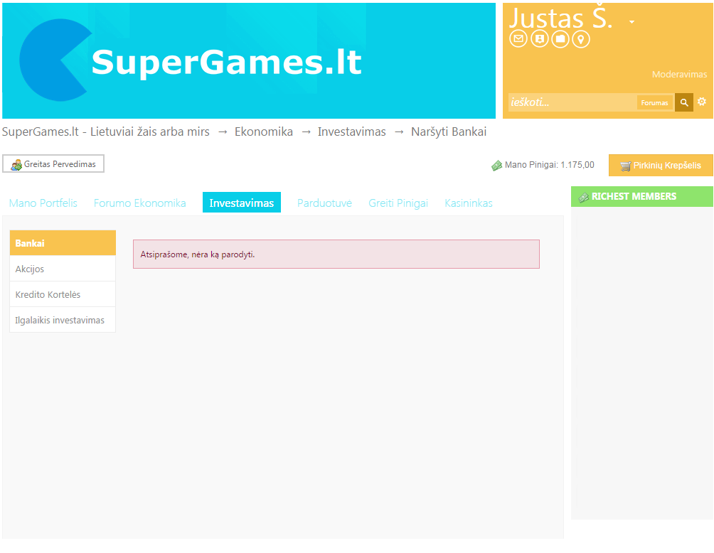The image size is (714, 553).
Task: Switch to Greiti Pinigai tab
Action: coord(398,203)
